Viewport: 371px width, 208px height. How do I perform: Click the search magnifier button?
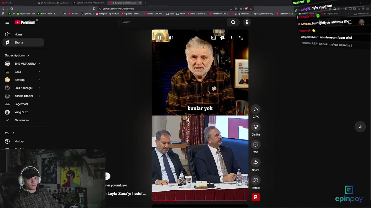pos(233,22)
